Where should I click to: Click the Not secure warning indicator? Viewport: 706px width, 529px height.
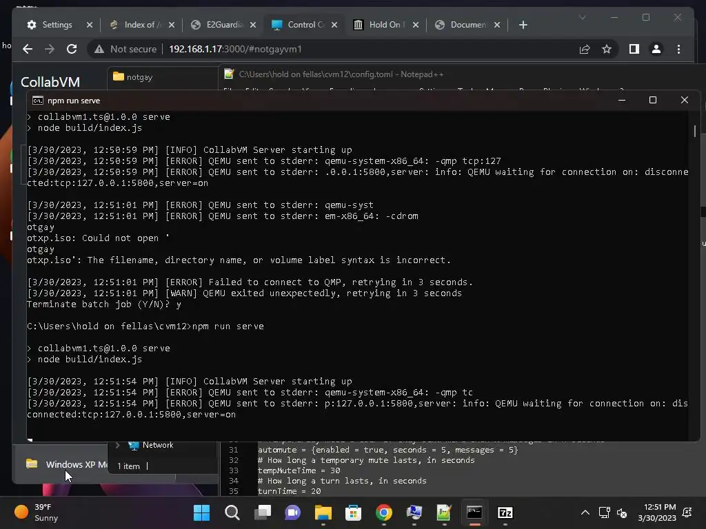[125, 49]
